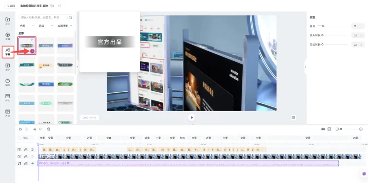Image resolution: width=368 pixels, height=183 pixels.
Task: Select the green curved brush subtitle style
Action: click(x=27, y=84)
